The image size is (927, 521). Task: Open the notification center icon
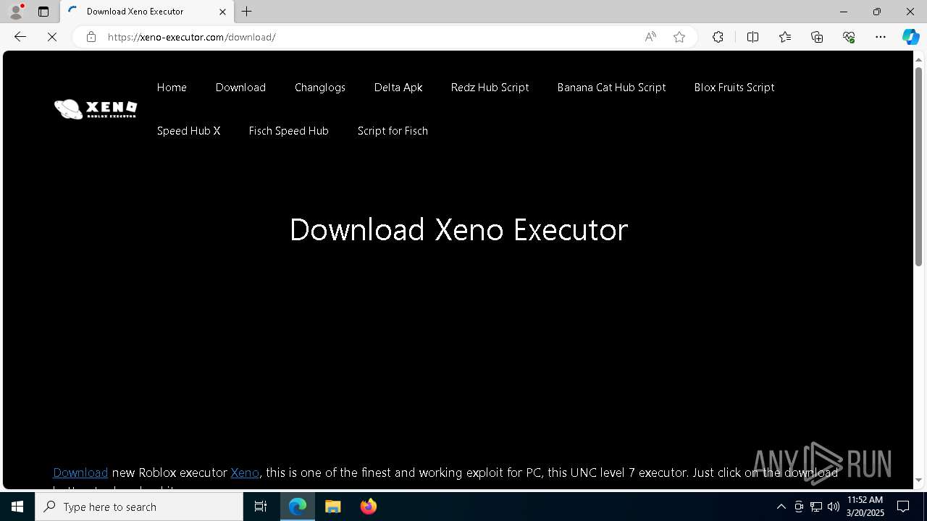coord(903,507)
